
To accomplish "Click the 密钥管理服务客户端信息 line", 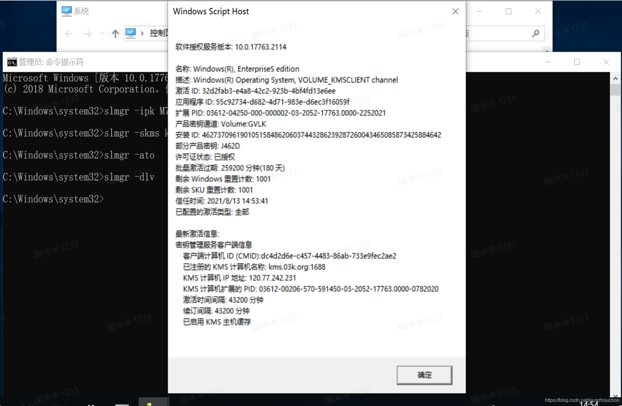I will click(214, 245).
